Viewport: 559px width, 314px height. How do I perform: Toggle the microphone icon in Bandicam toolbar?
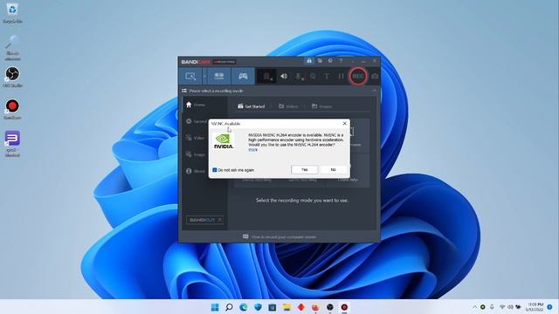tap(299, 76)
